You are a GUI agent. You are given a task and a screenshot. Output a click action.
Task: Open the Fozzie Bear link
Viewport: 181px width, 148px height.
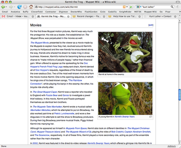52,95
